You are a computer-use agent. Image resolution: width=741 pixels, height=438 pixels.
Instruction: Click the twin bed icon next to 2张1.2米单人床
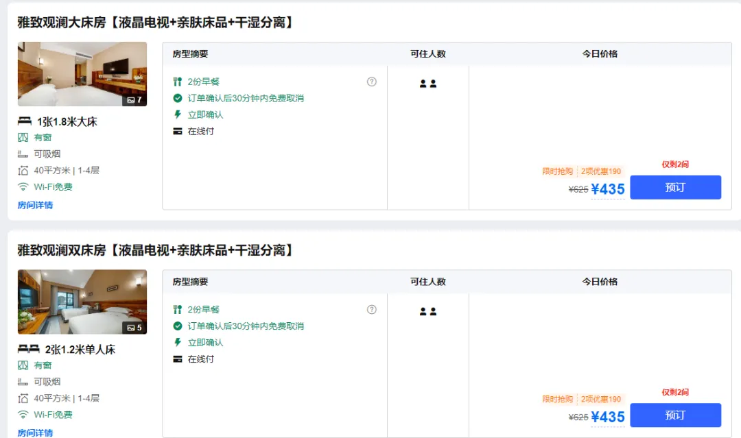28,349
